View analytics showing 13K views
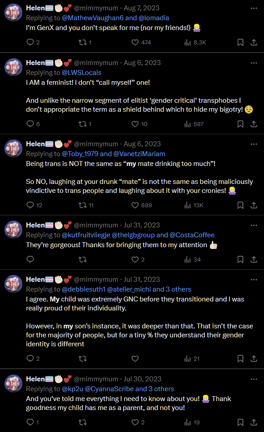 pos(194,205)
